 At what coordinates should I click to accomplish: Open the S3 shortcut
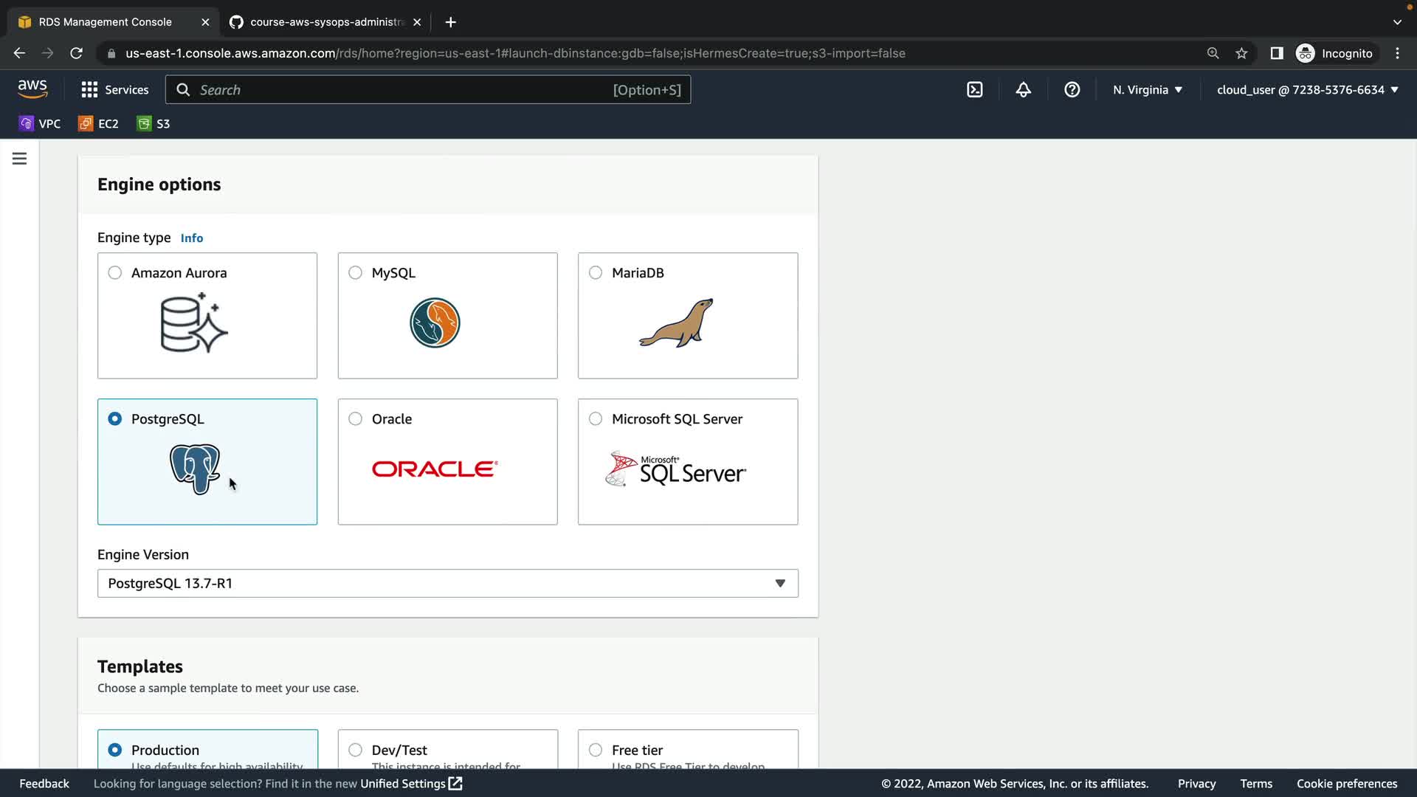pos(154,124)
